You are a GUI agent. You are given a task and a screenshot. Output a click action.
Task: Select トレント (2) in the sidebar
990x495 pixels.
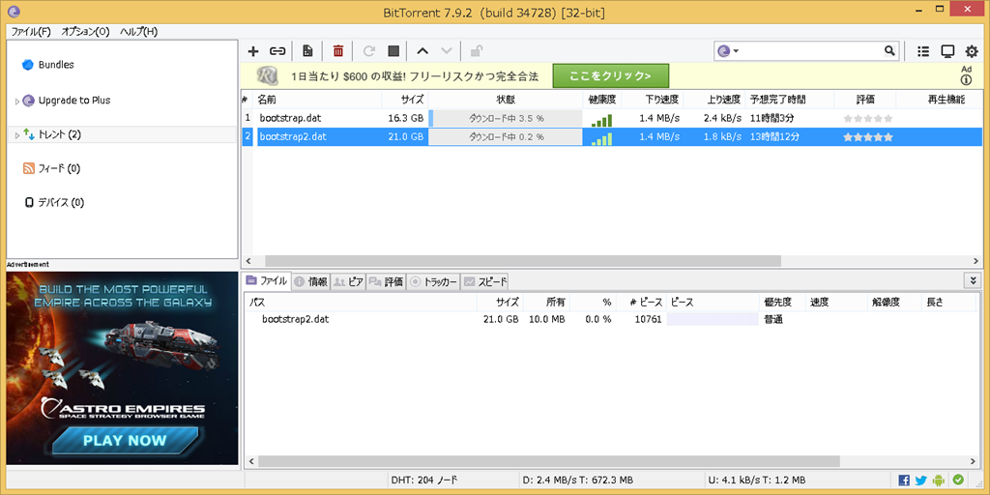coord(59,133)
